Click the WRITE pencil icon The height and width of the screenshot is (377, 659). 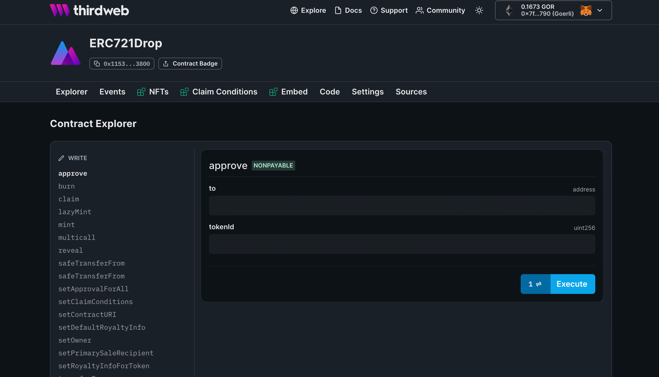(x=61, y=158)
